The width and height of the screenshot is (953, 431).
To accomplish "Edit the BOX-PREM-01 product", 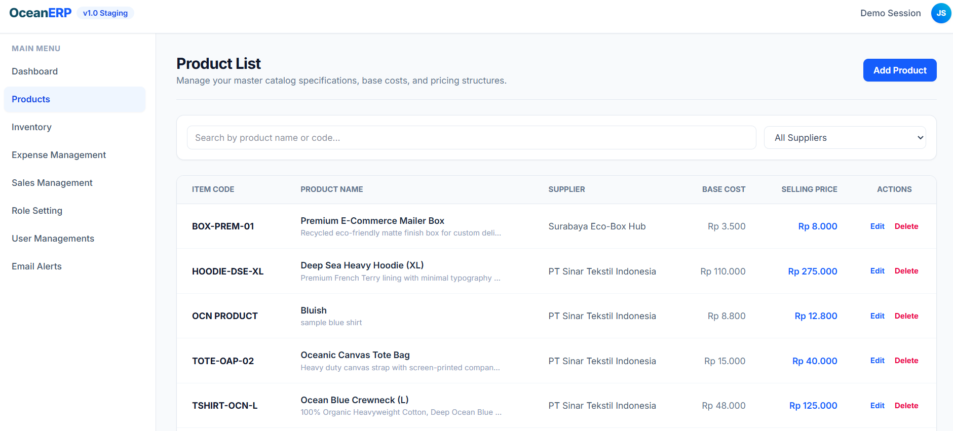I will [x=877, y=226].
